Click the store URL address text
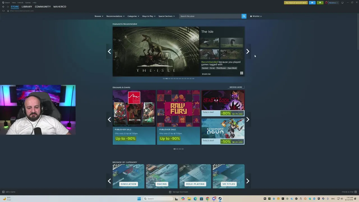Screen dimensions: 359x202 [x=22, y=11]
